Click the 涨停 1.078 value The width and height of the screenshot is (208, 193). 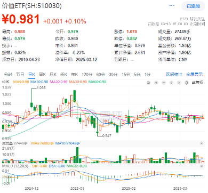[x=132, y=31]
